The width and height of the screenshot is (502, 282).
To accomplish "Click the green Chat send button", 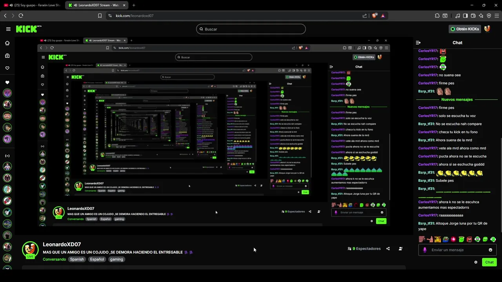I will (489, 262).
